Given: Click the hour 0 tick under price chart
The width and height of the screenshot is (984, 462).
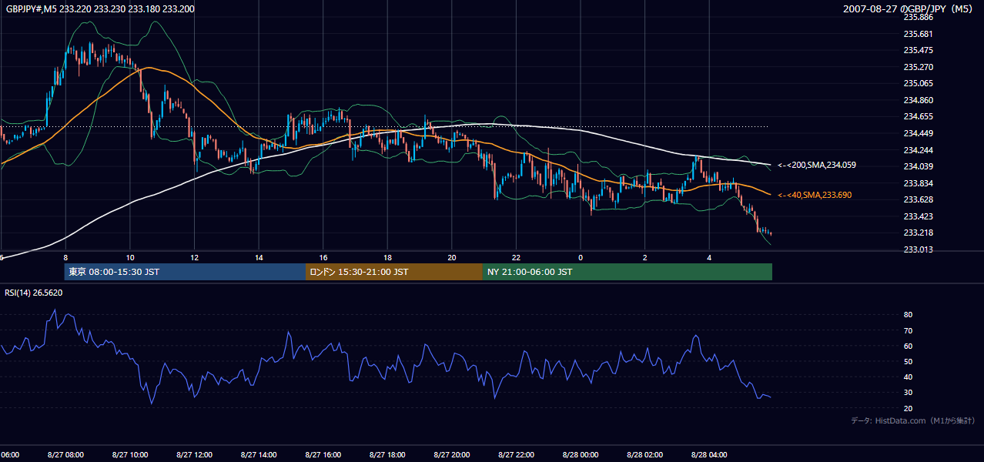Looking at the screenshot, I should (581, 257).
